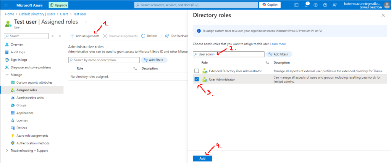Click Refresh in the toolbar
The height and width of the screenshot is (163, 391).
[x=149, y=36]
